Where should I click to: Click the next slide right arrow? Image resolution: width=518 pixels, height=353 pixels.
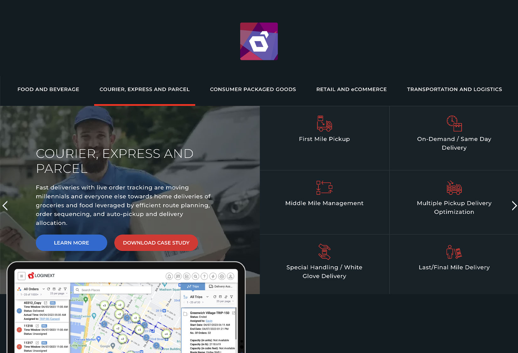(x=514, y=206)
